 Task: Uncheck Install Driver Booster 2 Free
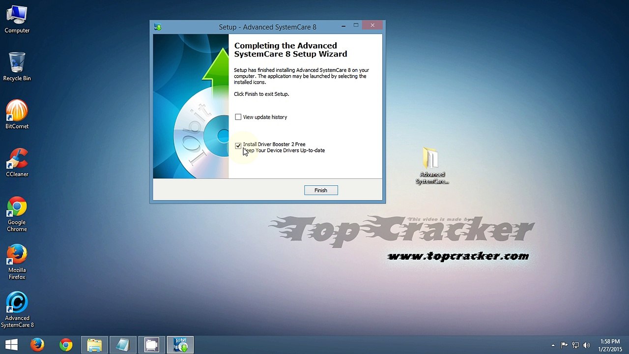point(238,146)
